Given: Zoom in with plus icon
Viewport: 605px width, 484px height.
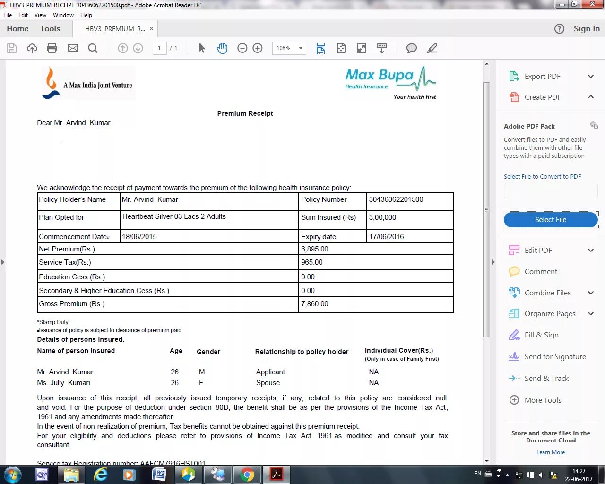Looking at the screenshot, I should (258, 48).
